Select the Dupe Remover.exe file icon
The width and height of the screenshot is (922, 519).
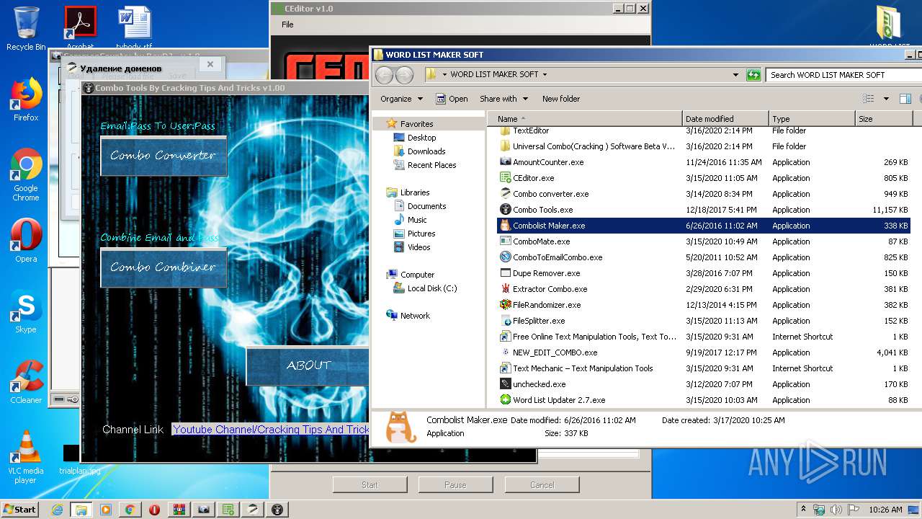(505, 273)
